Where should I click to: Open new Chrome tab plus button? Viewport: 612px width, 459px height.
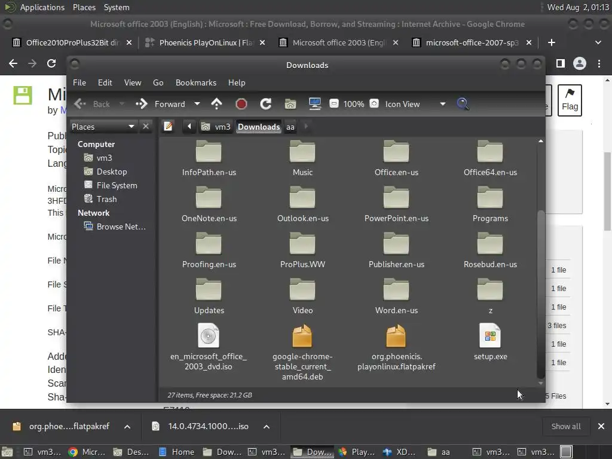coord(551,42)
